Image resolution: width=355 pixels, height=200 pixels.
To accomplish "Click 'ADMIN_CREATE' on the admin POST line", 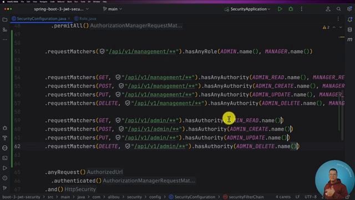I will click(x=249, y=129).
